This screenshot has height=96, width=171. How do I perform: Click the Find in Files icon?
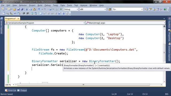(110, 9)
